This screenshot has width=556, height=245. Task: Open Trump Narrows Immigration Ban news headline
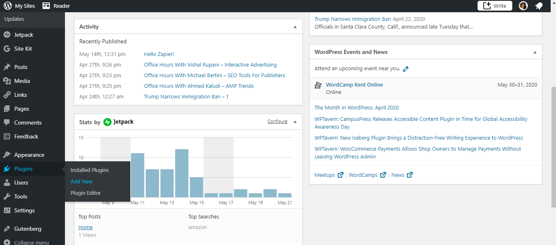pos(353,19)
